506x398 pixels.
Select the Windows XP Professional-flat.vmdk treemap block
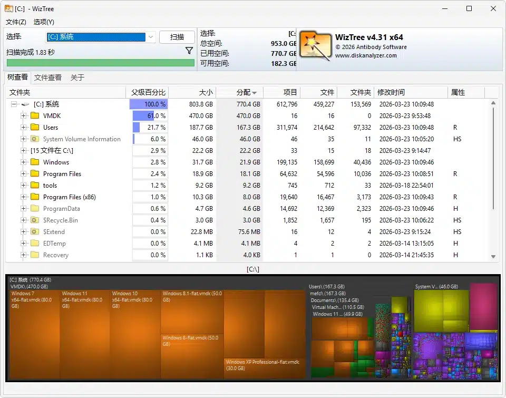pyautogui.click(x=265, y=369)
